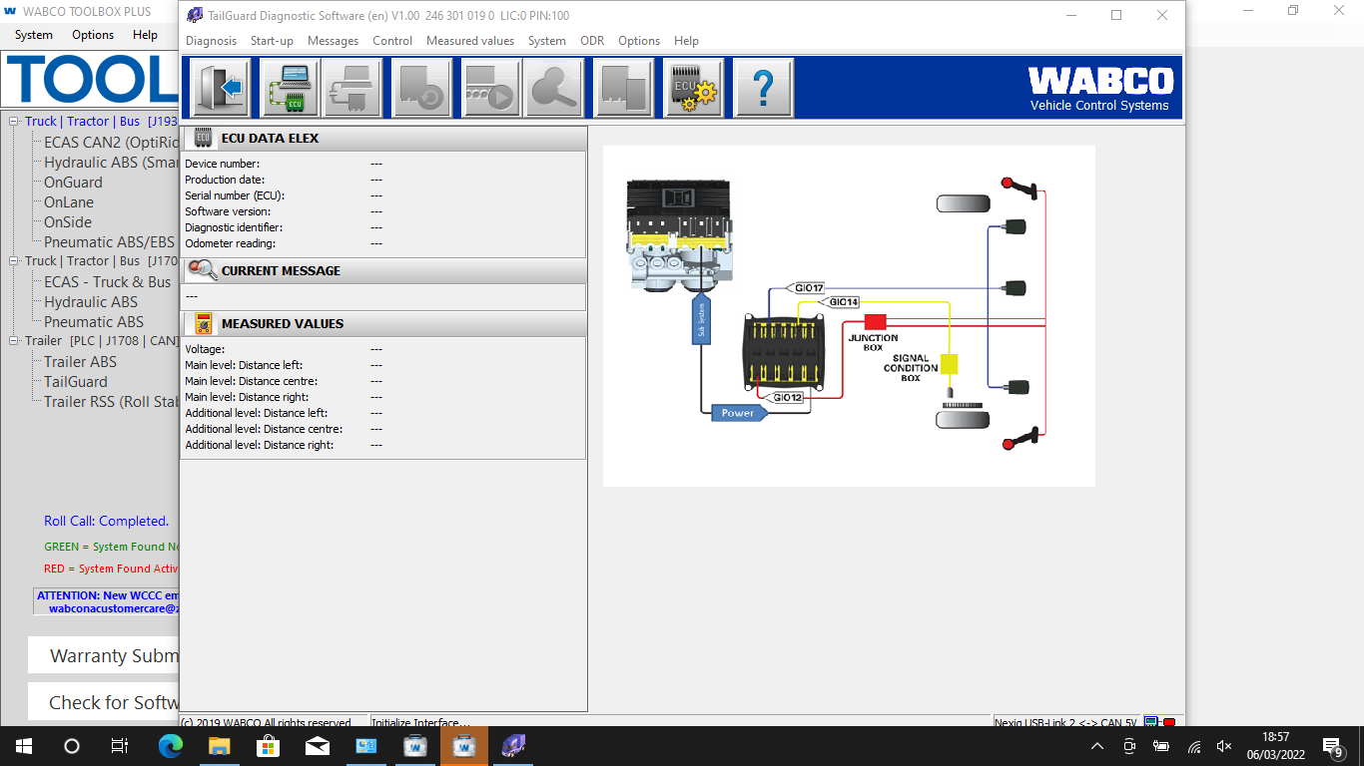Screen dimensions: 1364x766
Task: Open the ODR menu
Action: click(x=592, y=41)
